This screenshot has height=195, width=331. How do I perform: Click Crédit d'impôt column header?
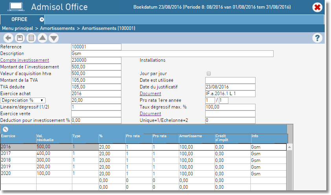[233, 138]
